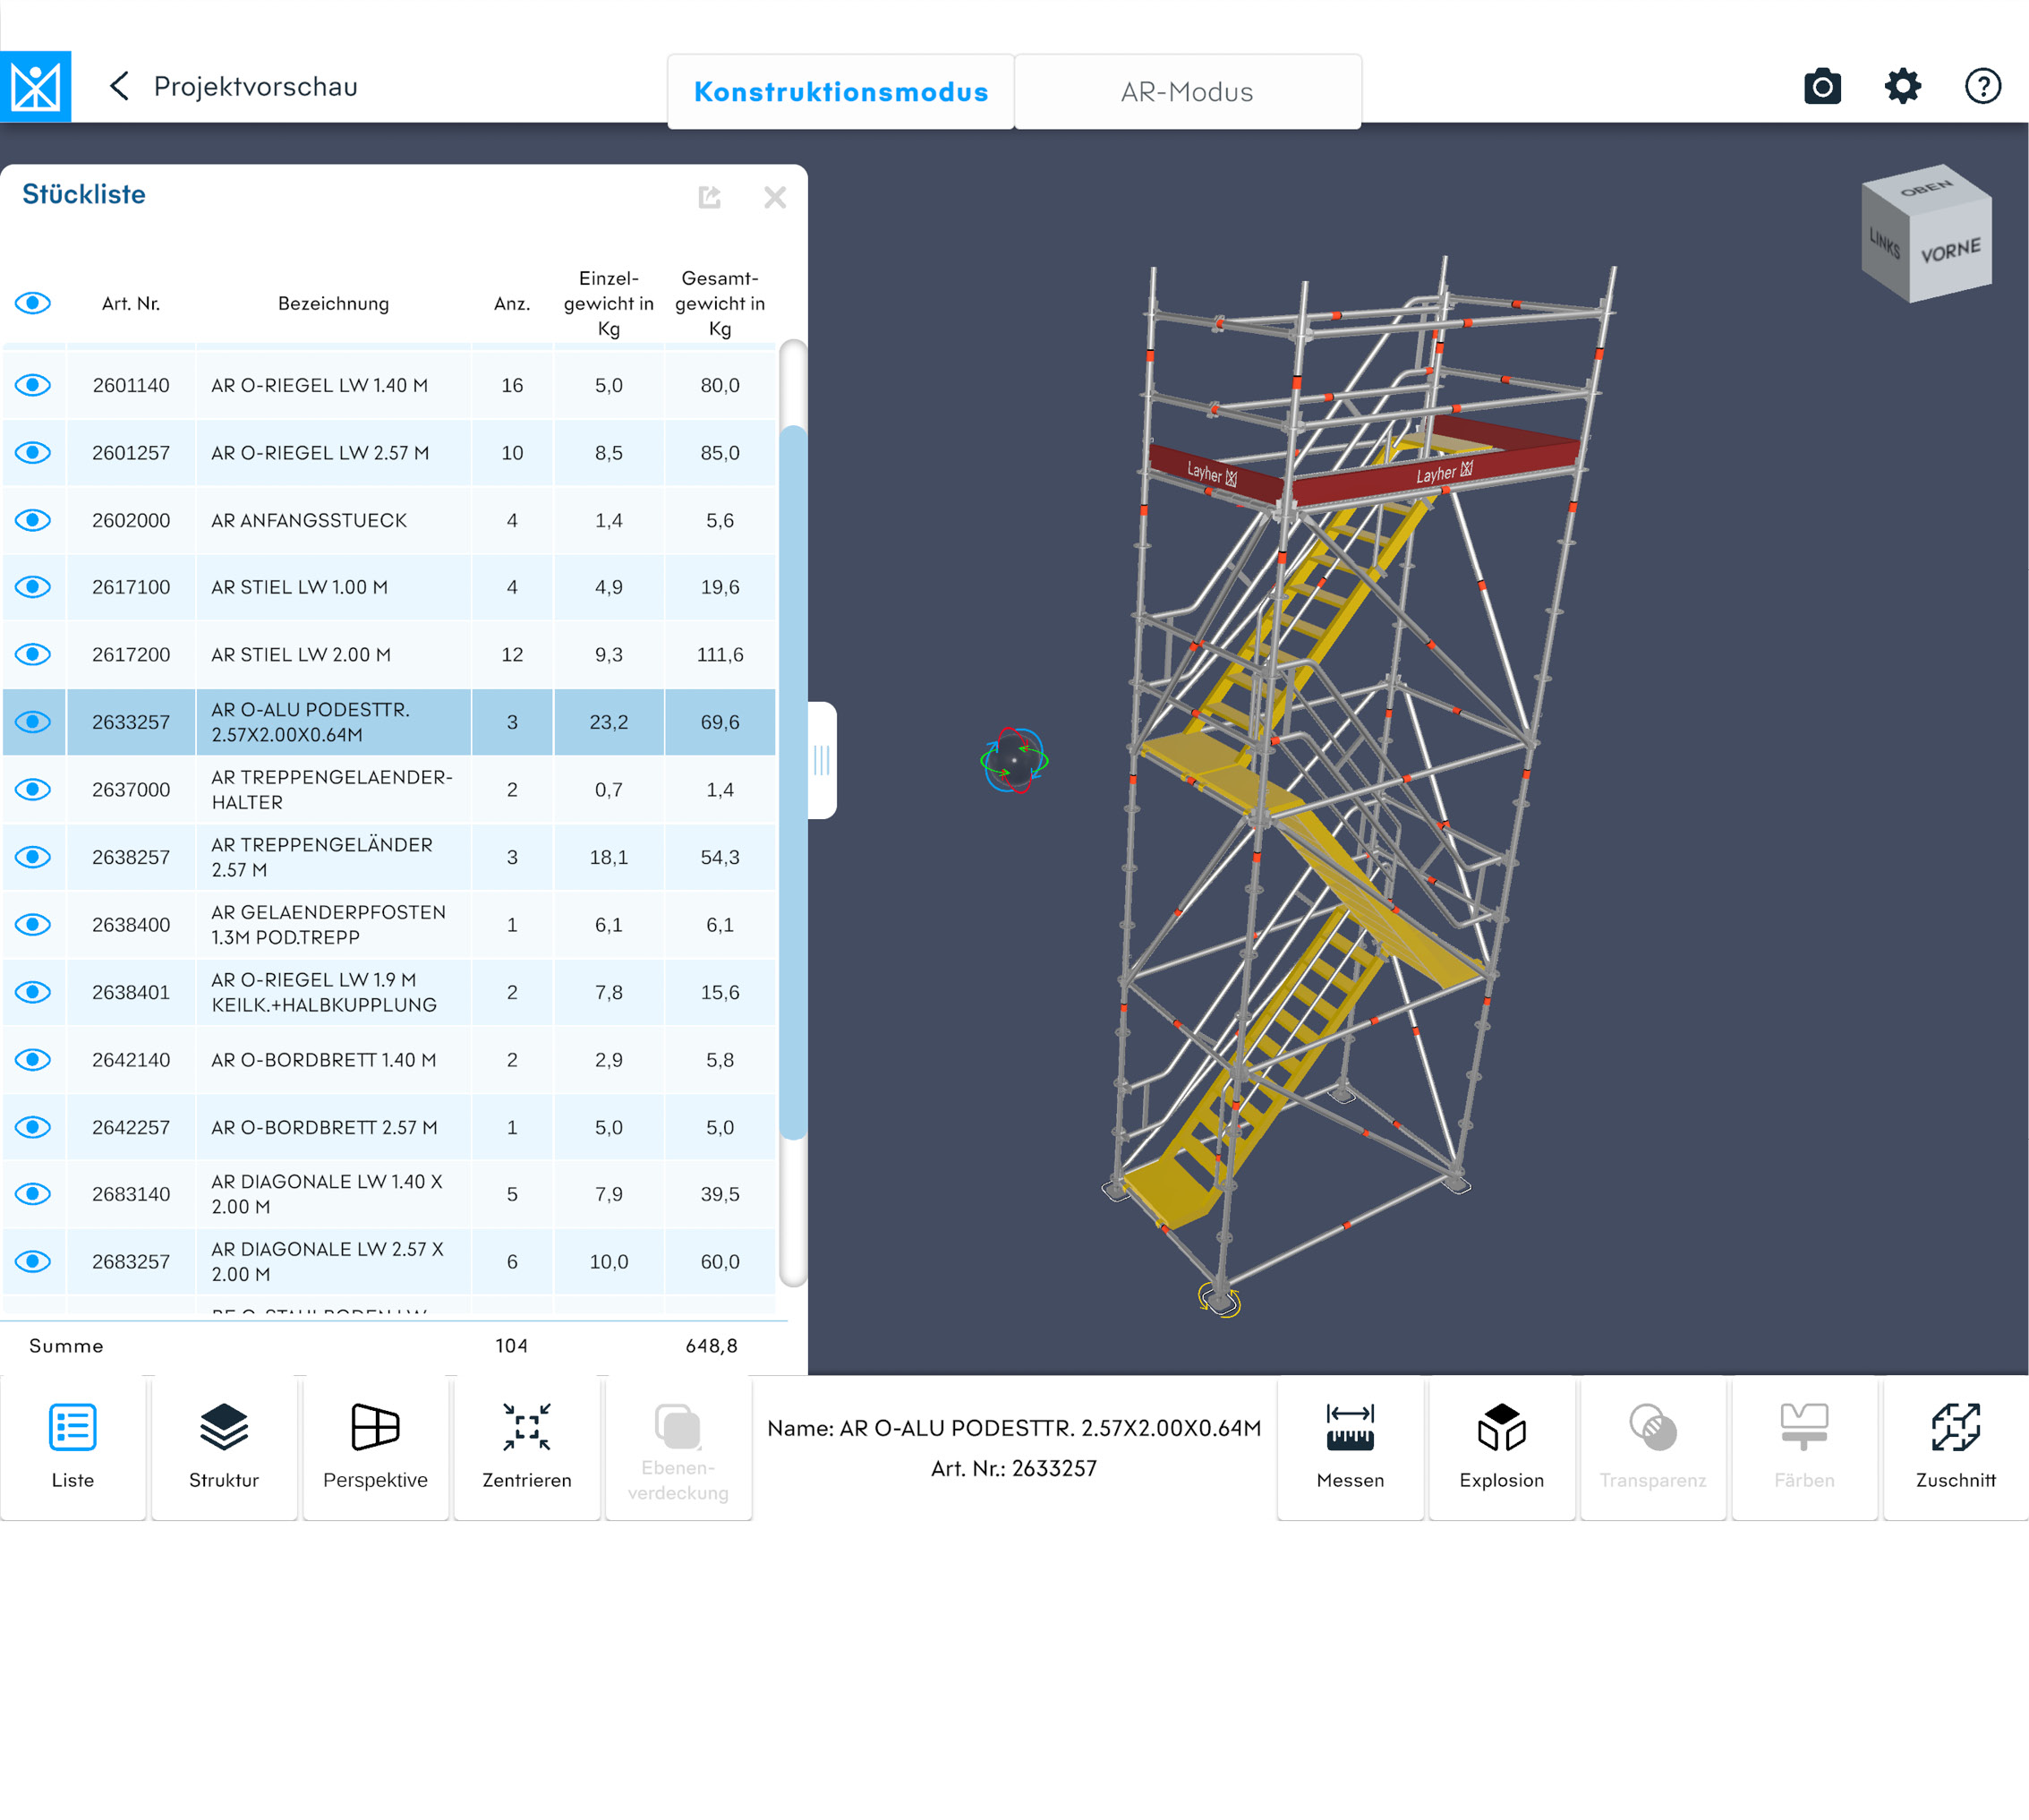Click the Färben paint tool
This screenshot has height=1820, width=2029.
[x=1804, y=1447]
